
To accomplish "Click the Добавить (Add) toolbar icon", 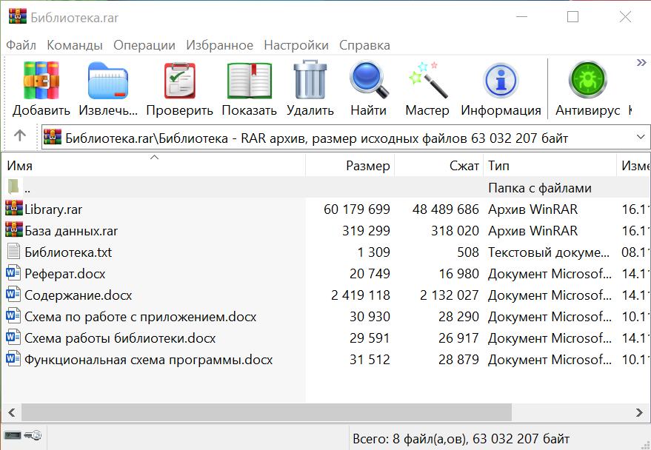I will tap(41, 81).
